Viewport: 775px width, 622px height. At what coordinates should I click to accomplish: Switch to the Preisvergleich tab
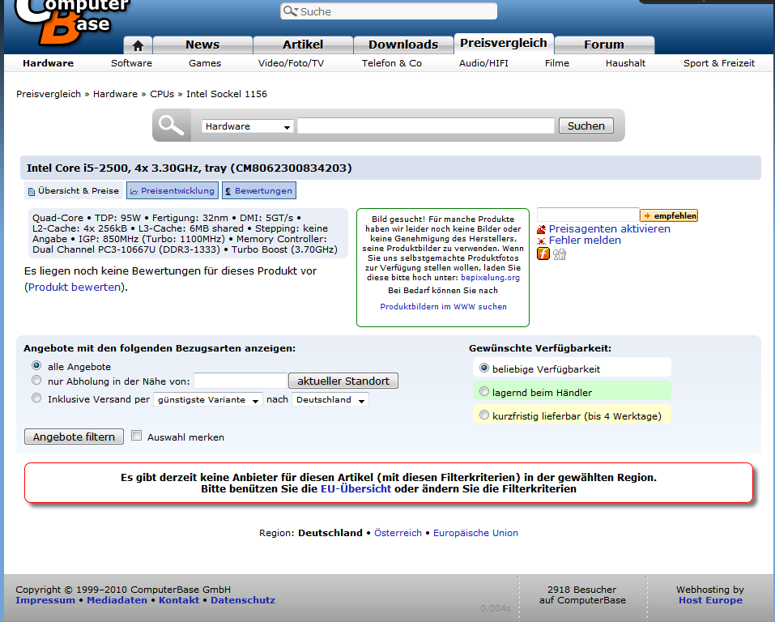[x=504, y=44]
